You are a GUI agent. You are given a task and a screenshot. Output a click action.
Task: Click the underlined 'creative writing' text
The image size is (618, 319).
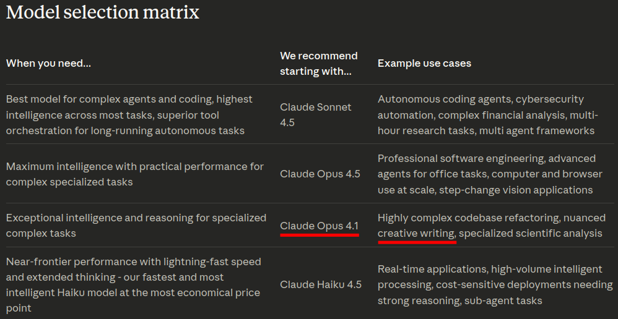(x=416, y=233)
